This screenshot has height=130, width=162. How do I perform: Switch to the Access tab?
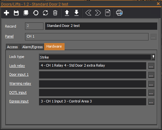point(12,47)
